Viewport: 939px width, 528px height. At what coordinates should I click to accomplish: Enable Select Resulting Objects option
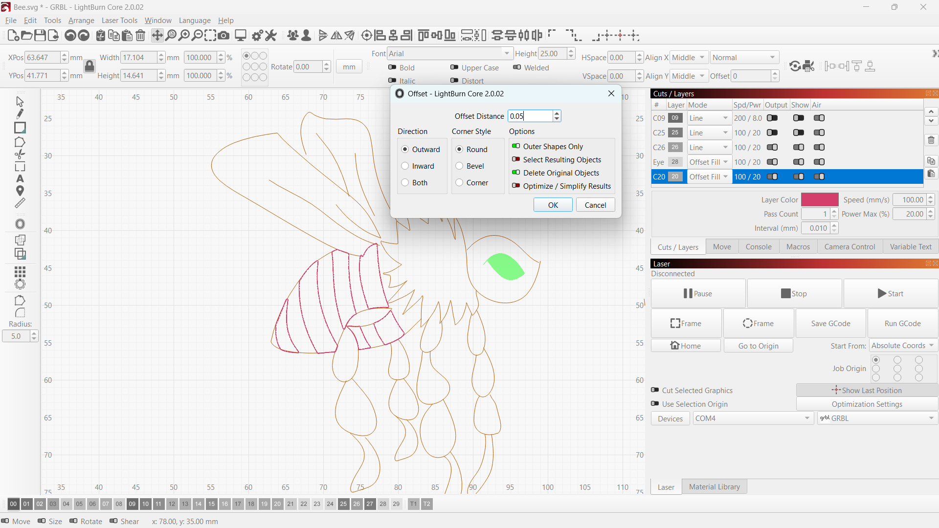(516, 159)
